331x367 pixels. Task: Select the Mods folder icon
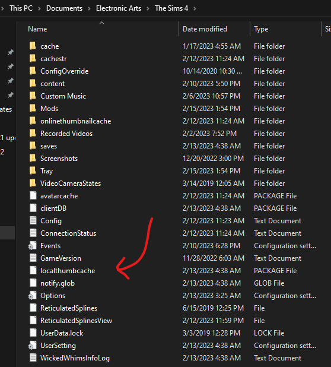[x=33, y=108]
